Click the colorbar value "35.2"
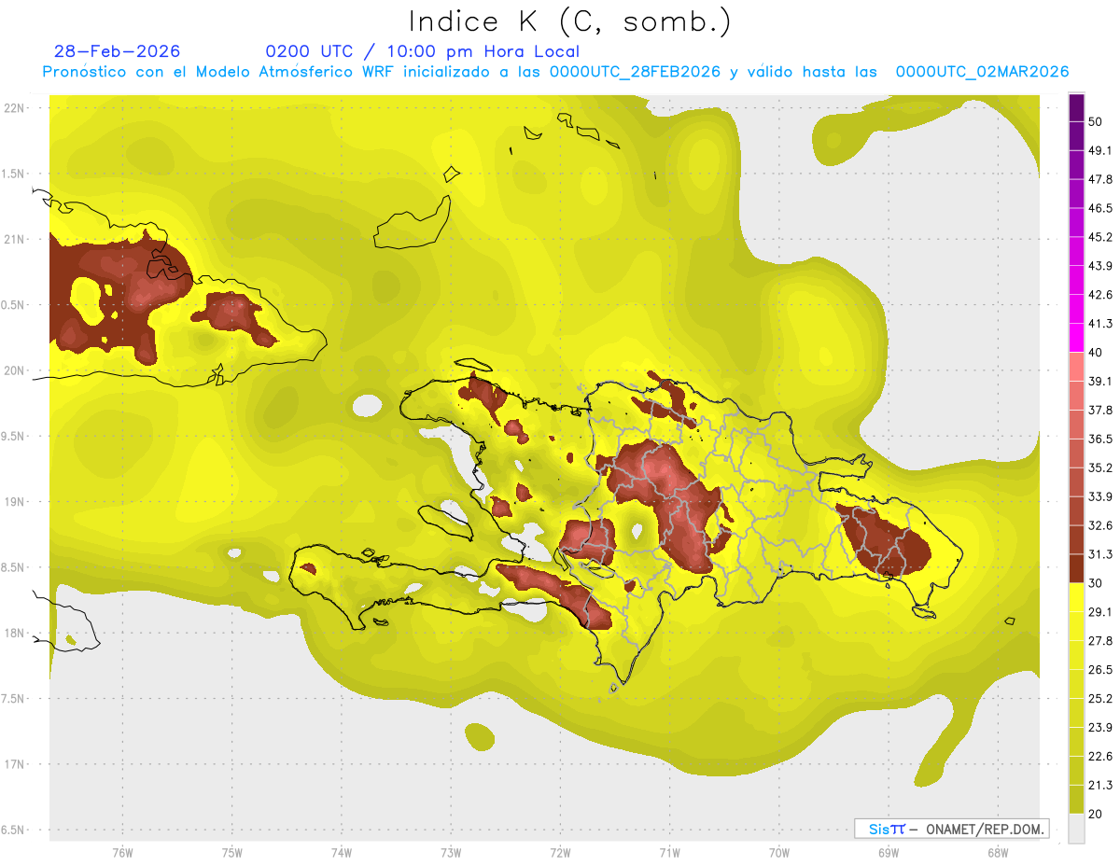This screenshot has width=1120, height=865. click(x=1100, y=467)
